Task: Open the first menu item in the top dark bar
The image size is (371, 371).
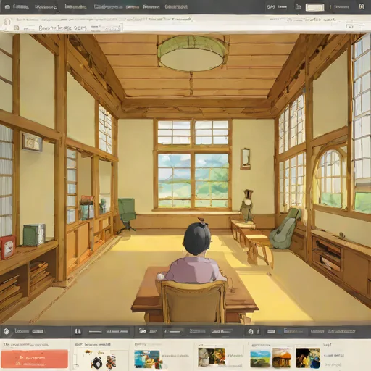Action: (x=20, y=7)
